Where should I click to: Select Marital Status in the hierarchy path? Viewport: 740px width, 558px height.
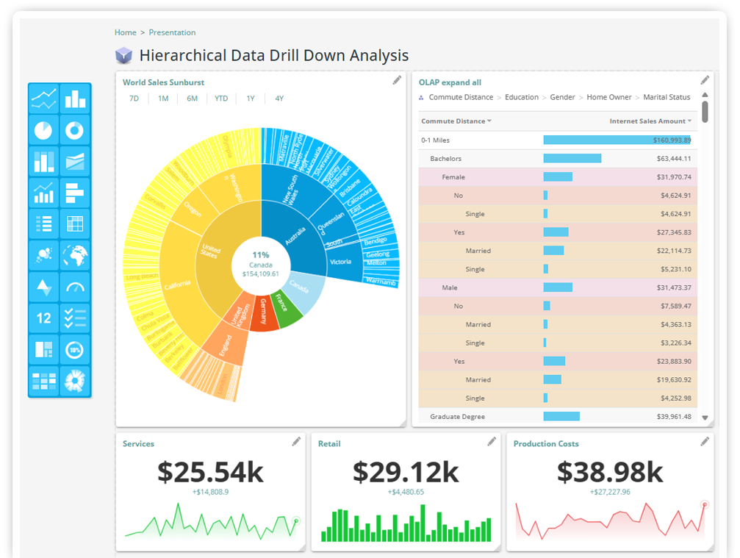[x=666, y=96]
